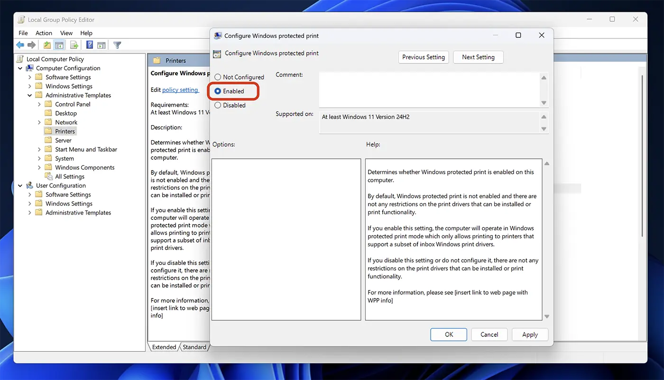The image size is (664, 380).
Task: Click the Local Group Policy Editor title icon
Action: tap(22, 20)
